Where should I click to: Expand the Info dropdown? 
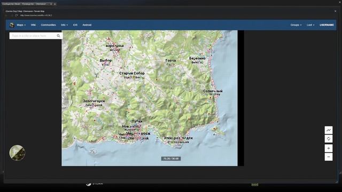click(64, 25)
